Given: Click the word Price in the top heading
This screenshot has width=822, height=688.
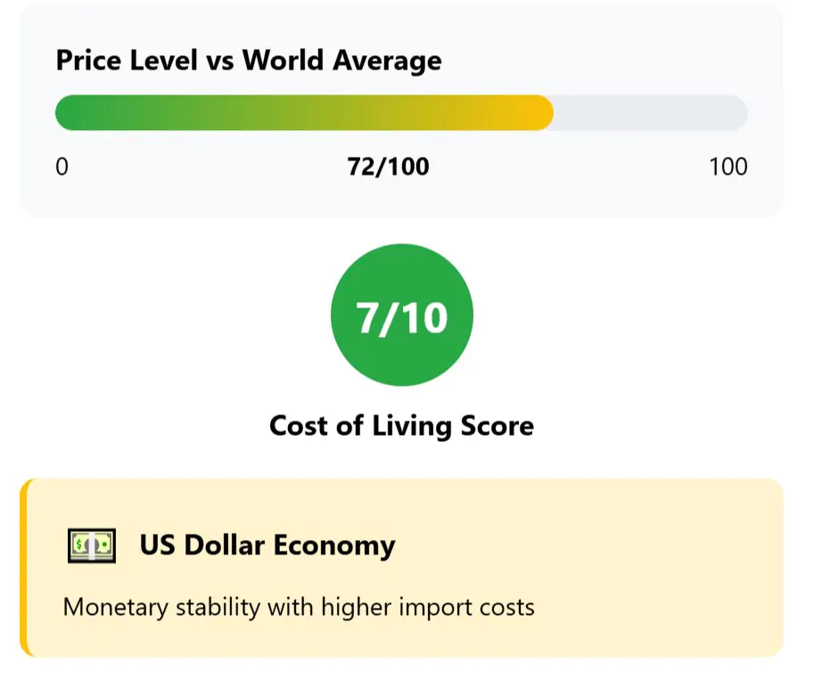Looking at the screenshot, I should [x=88, y=61].
